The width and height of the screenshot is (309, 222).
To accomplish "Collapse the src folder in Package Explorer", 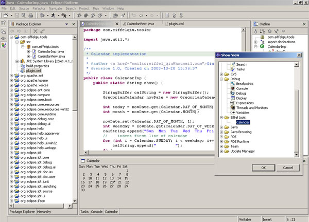I will coord(17,42).
